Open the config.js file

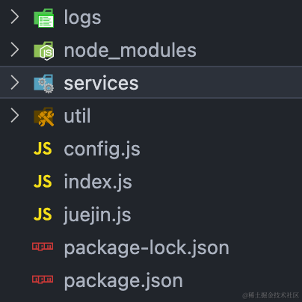tap(102, 150)
